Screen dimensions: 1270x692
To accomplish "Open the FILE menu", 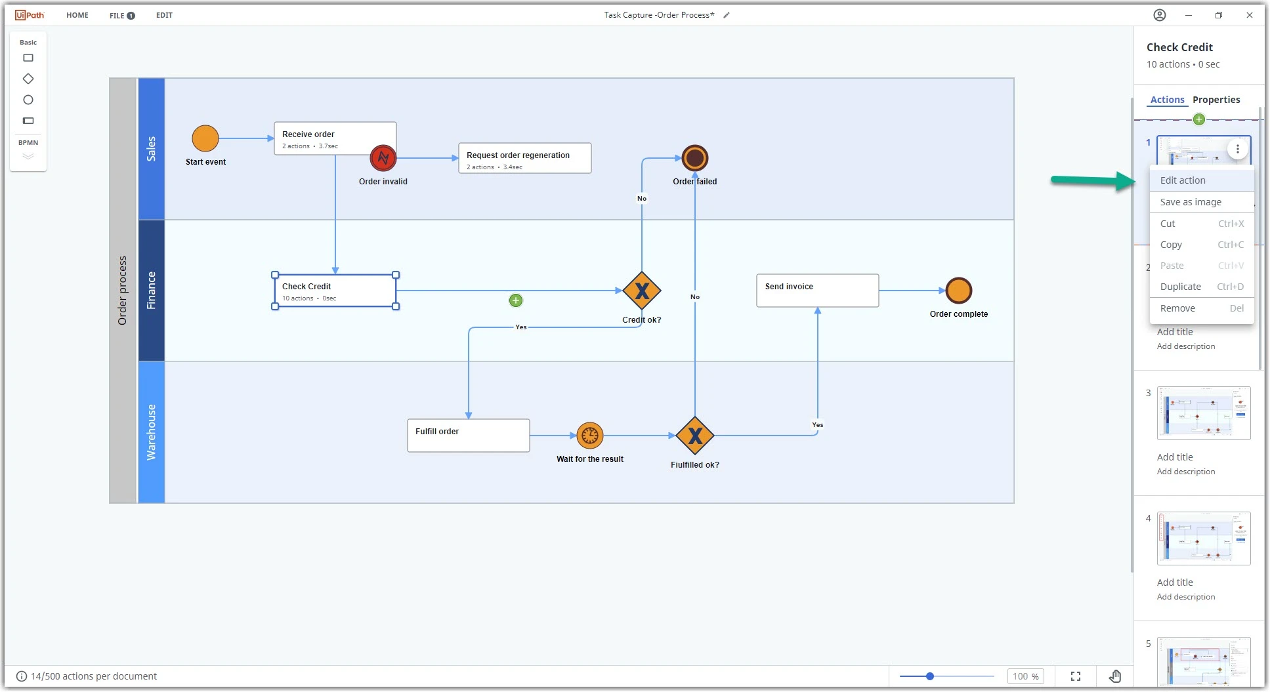I will 122,15.
